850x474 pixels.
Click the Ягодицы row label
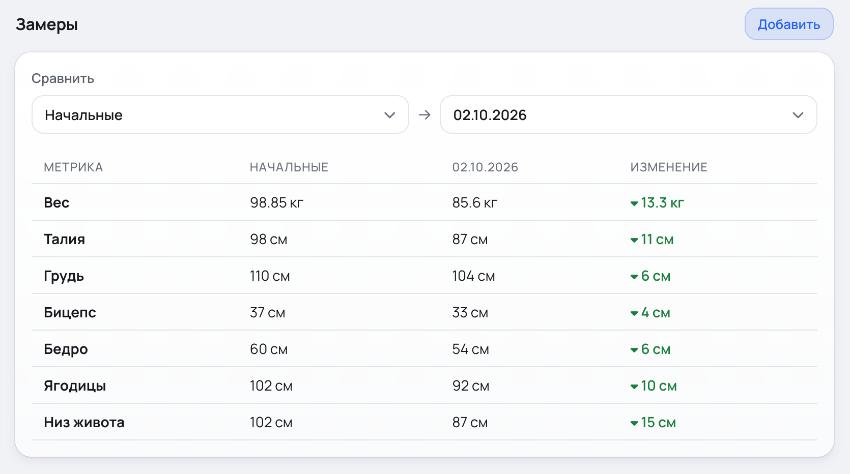click(x=75, y=386)
